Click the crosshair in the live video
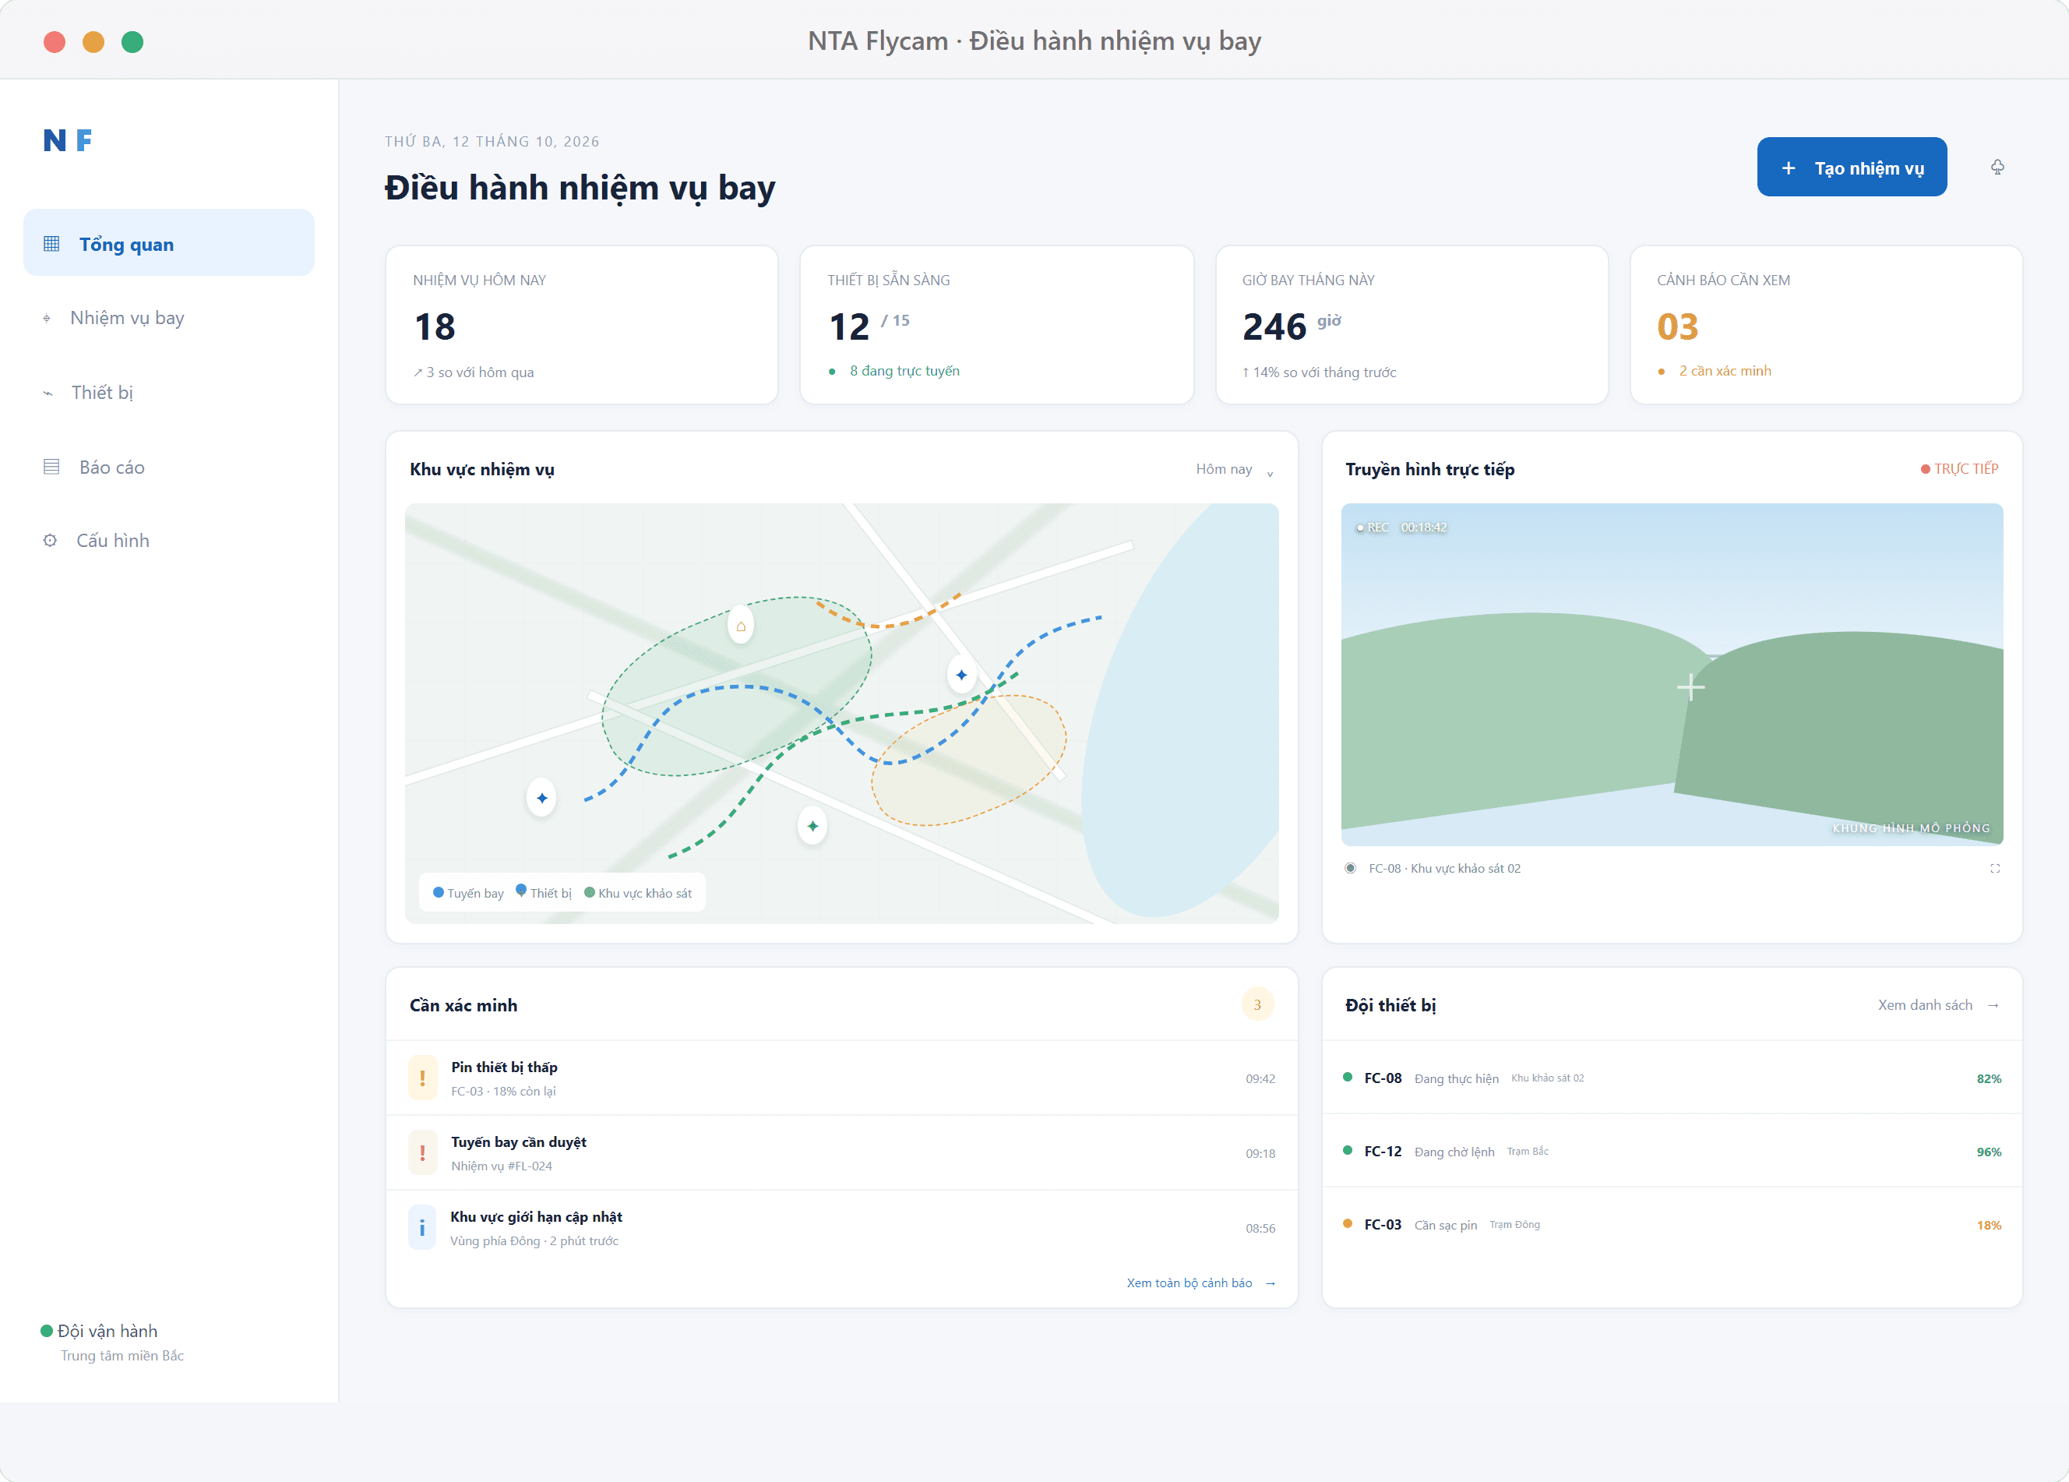 tap(1690, 687)
